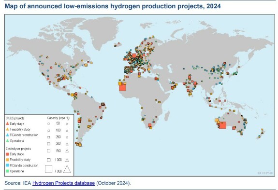This screenshot has height=190, width=278.
Task: Click the red CCUS Early stage triangle in legend
Action: pyautogui.click(x=7, y=123)
